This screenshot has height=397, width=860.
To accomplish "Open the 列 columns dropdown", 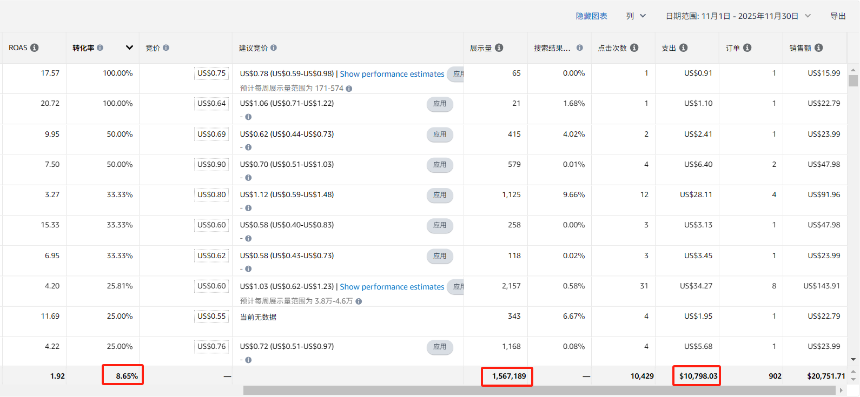I will click(x=636, y=16).
